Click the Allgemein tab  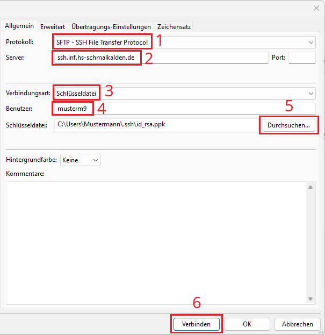[19, 26]
